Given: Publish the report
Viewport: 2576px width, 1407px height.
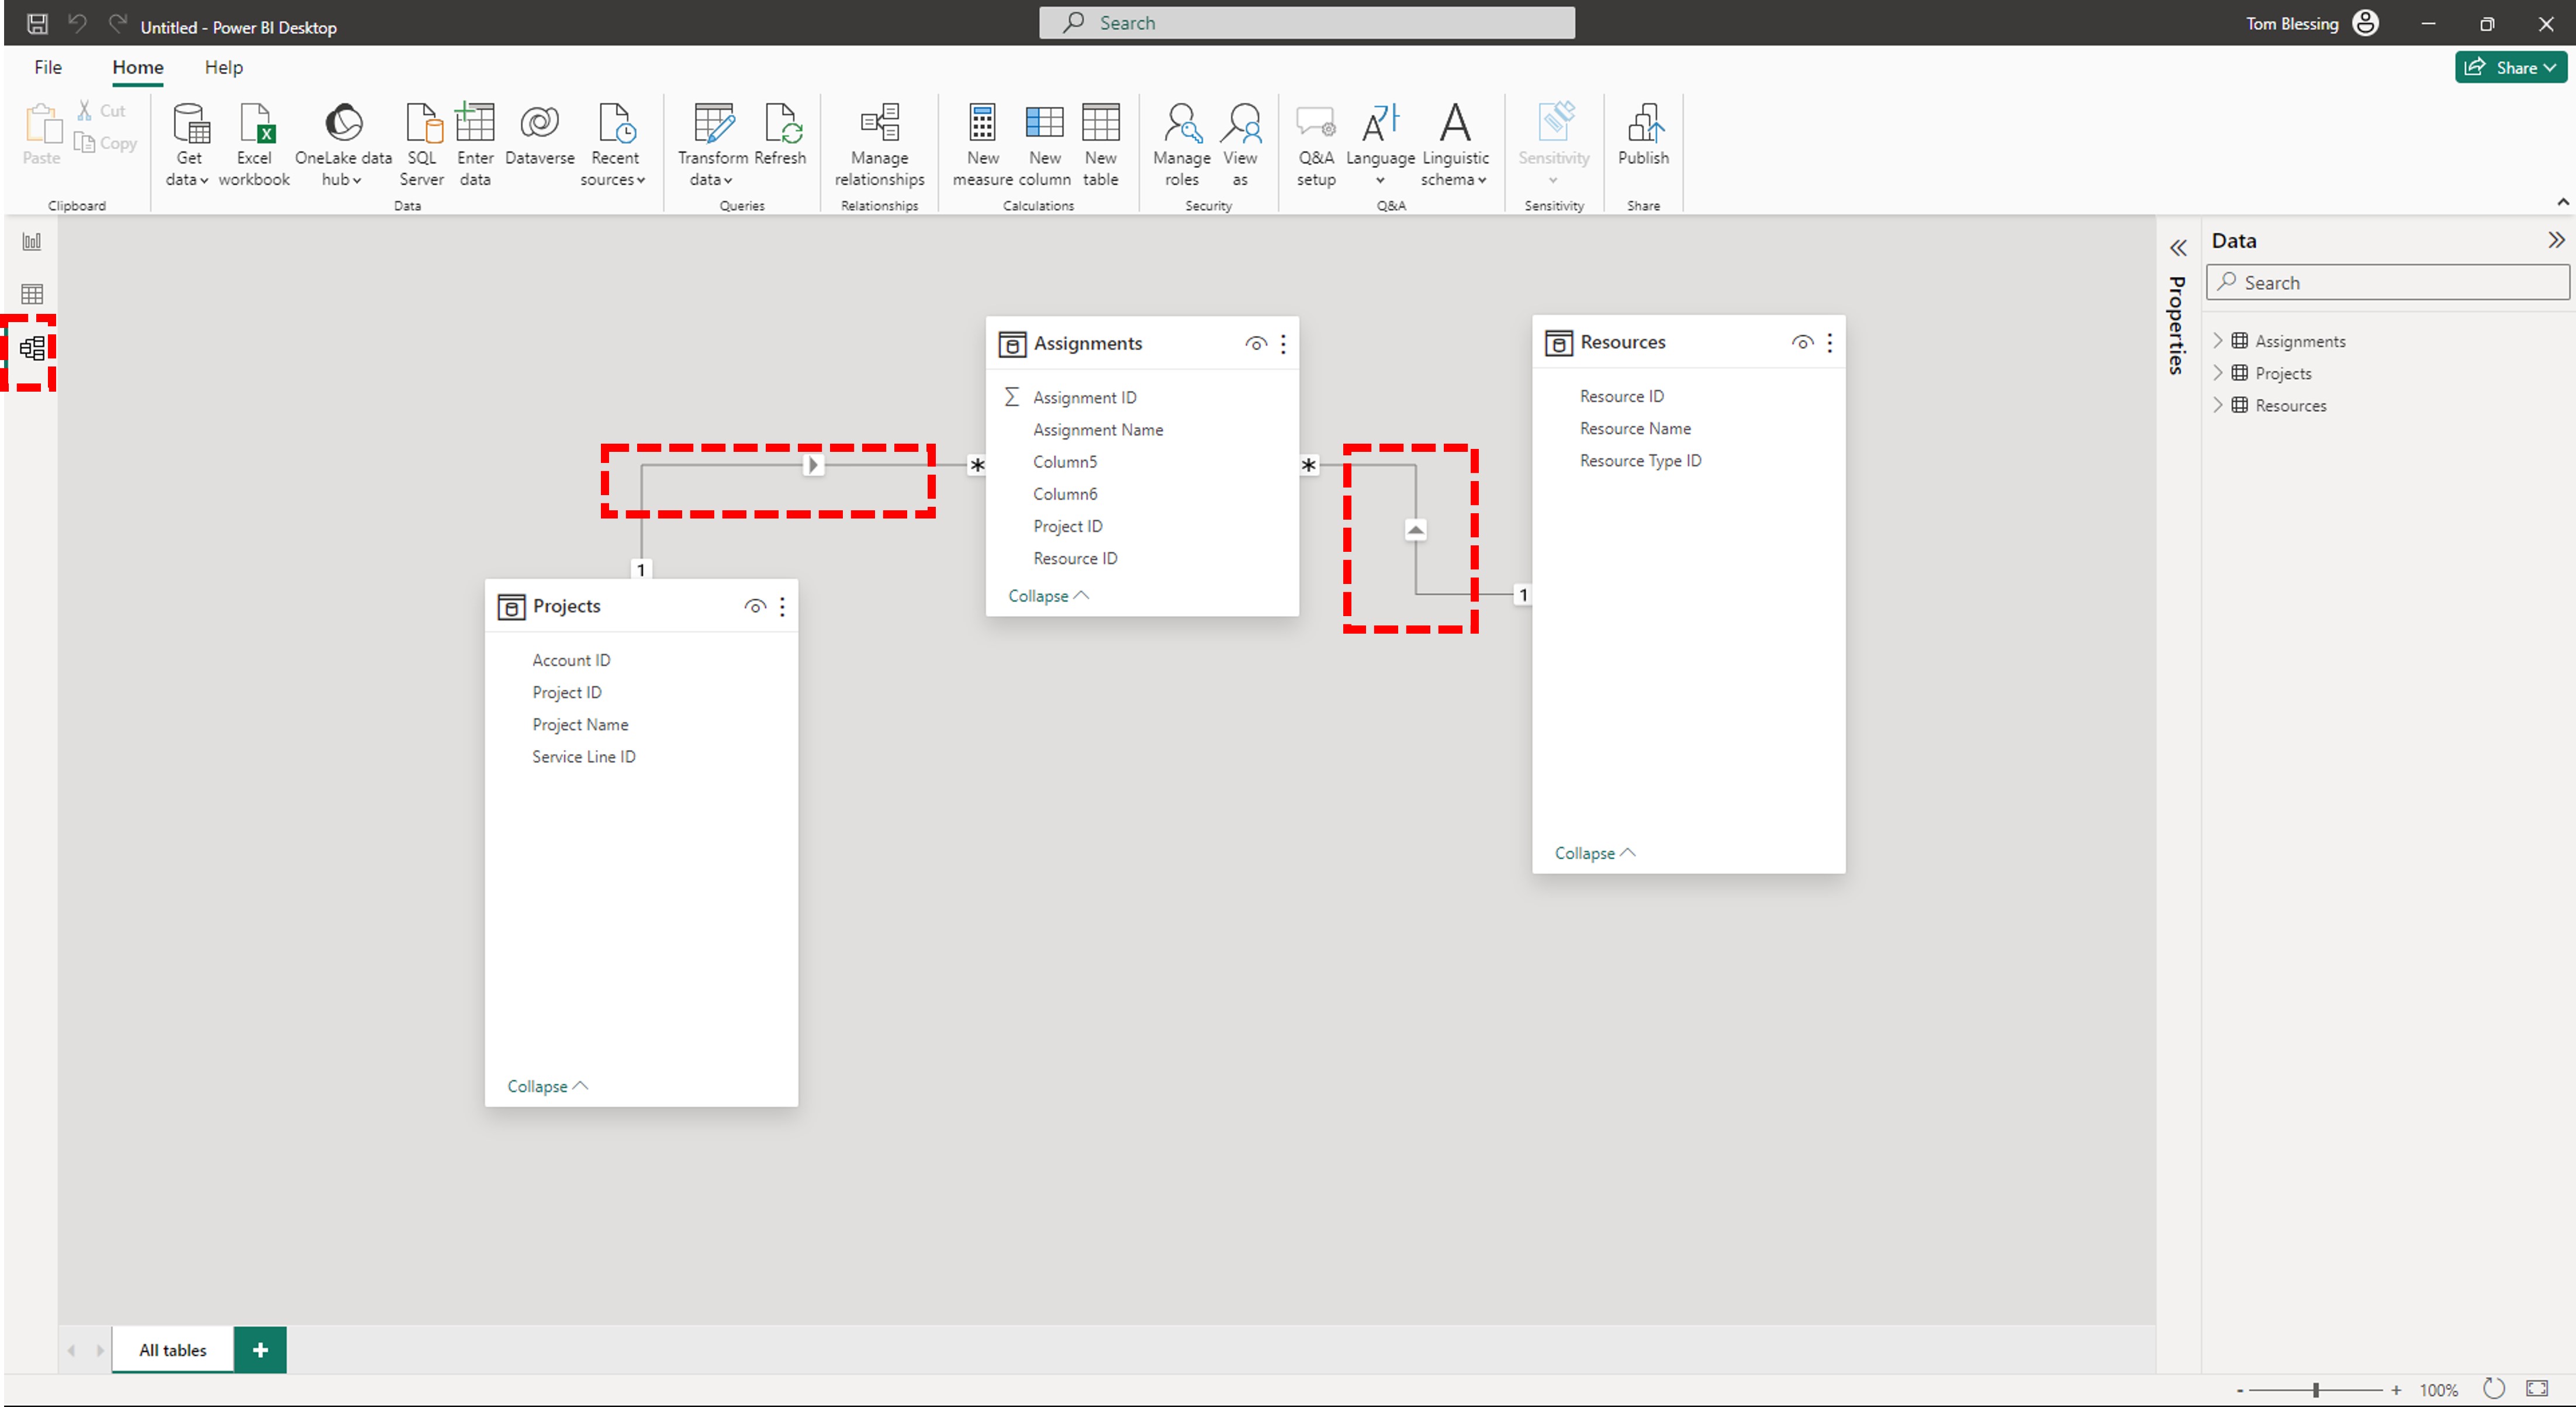Looking at the screenshot, I should coord(1643,143).
